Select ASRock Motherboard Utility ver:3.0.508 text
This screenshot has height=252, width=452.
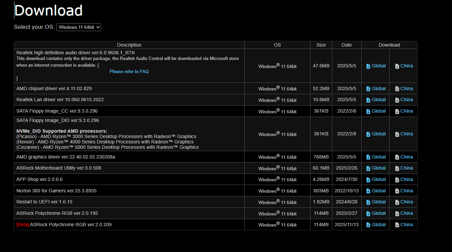click(59, 168)
